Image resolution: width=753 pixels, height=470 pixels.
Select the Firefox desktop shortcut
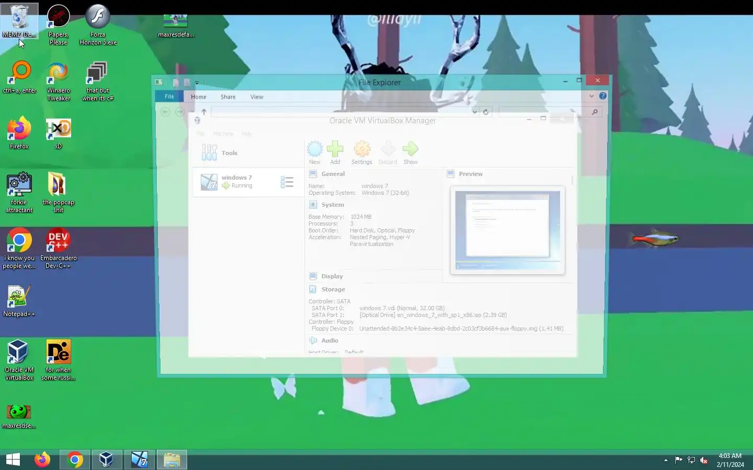coord(19,133)
